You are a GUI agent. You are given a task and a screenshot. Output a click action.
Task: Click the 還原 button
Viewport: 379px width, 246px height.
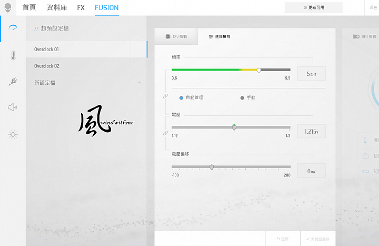coord(283,239)
